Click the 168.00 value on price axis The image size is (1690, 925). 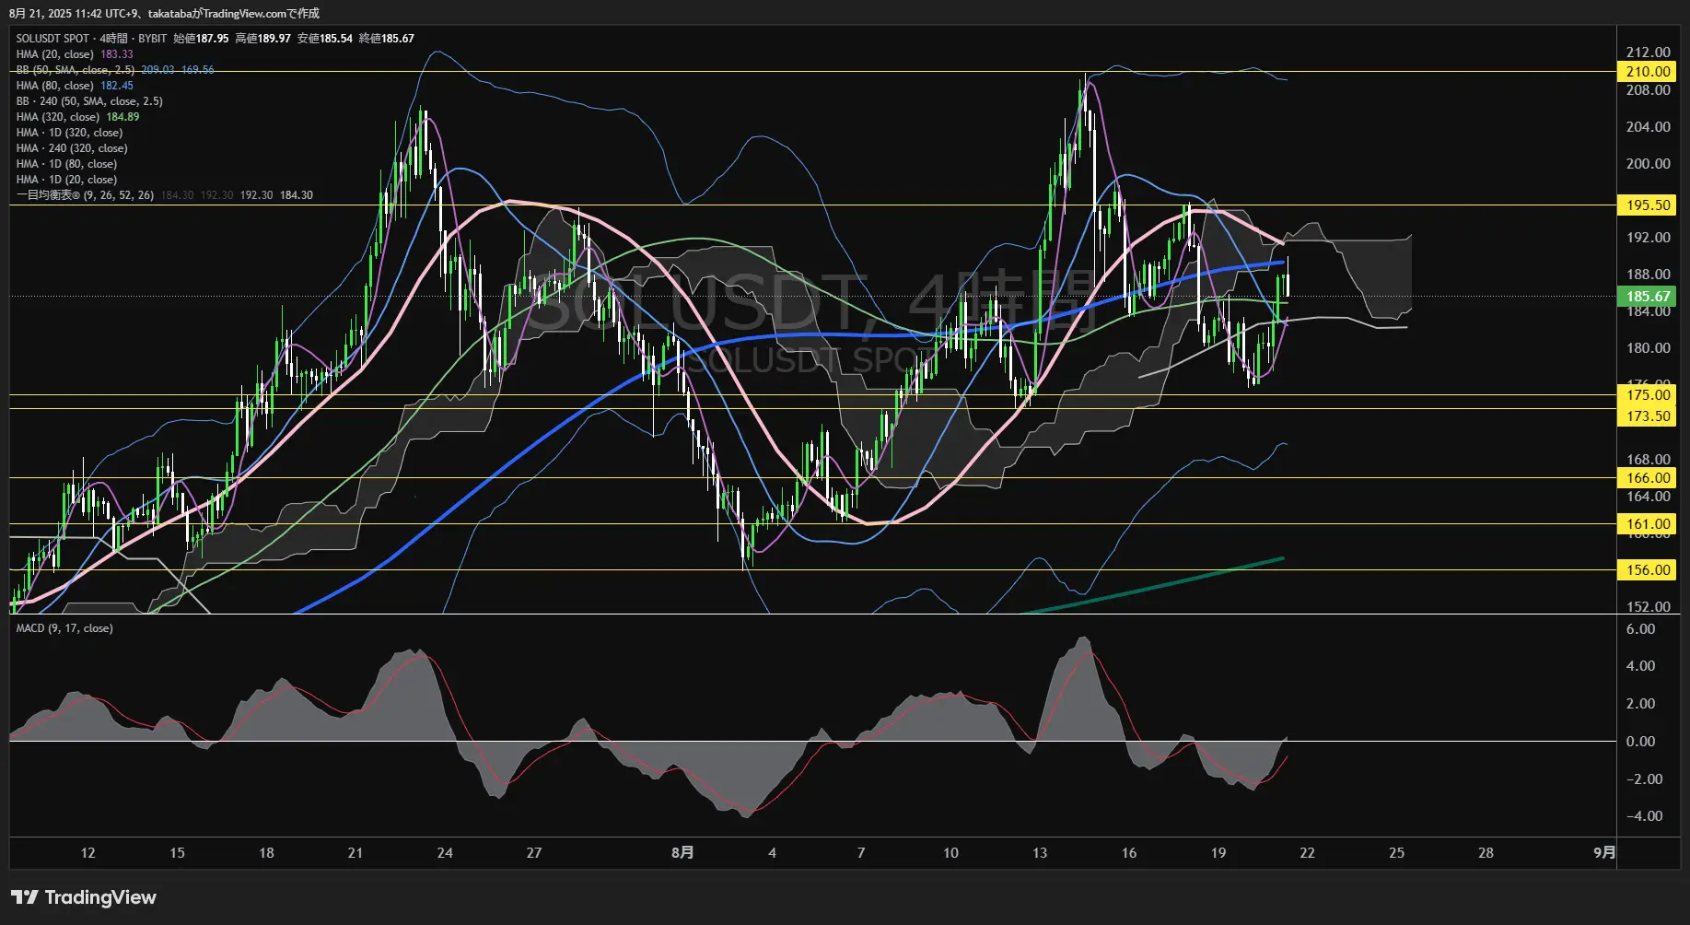click(1648, 459)
